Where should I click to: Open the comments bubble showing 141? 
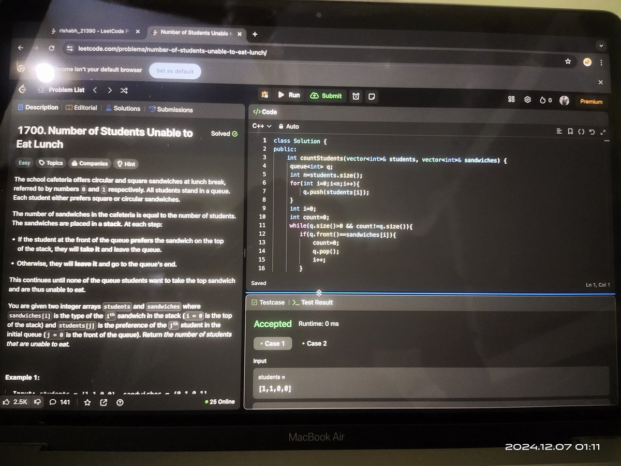pos(60,402)
